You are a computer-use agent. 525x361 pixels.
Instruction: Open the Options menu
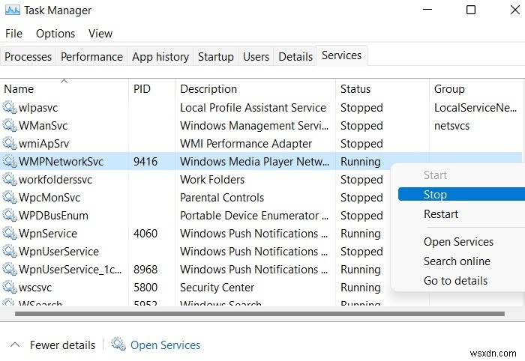[55, 34]
